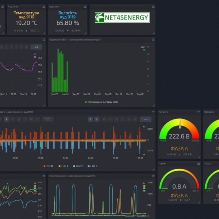Toggle TOTAL series in the legend
The width and height of the screenshot is (219, 219).
pyautogui.click(x=49, y=166)
